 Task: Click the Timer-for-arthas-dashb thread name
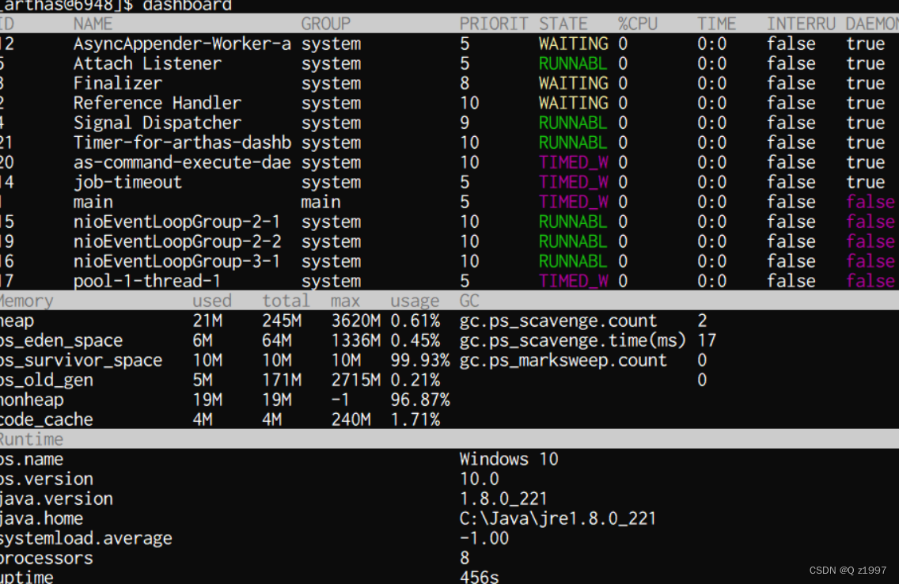click(x=182, y=142)
